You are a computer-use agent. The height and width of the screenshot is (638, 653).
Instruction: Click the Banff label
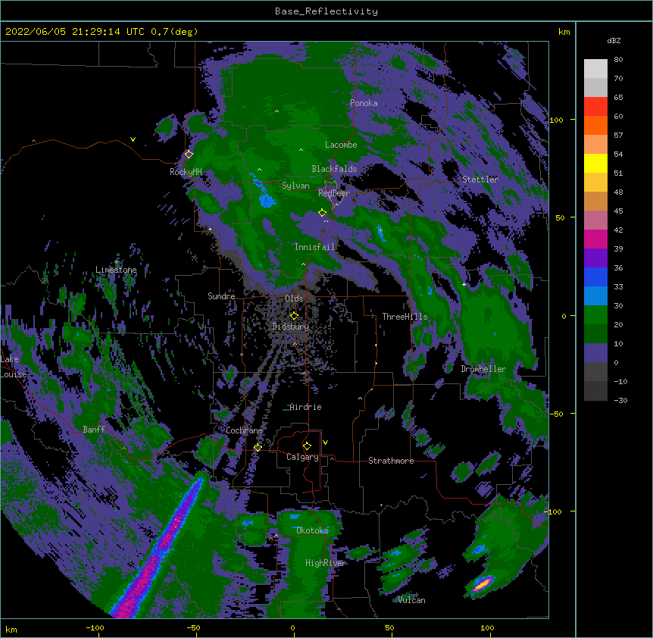click(x=94, y=430)
